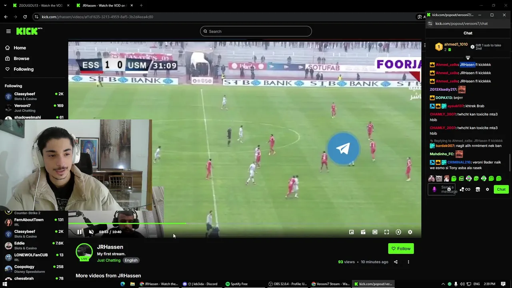This screenshot has height=288, width=512.
Task: Seek on the green video progress bar
Action: [x=244, y=224]
